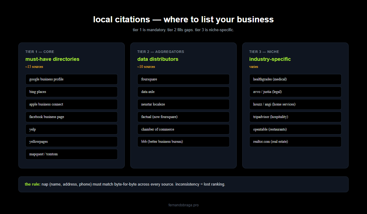Select 'facebook business page' row
The width and height of the screenshot is (367, 214).
click(x=72, y=117)
